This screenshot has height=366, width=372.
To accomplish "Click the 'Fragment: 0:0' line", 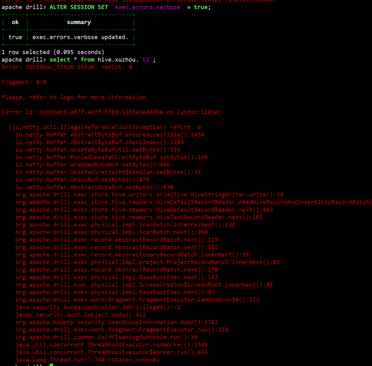I will pos(24,83).
